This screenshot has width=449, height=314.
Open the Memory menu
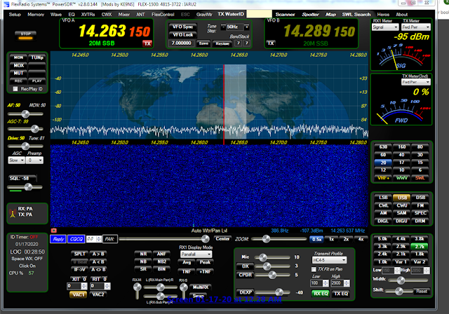coord(36,14)
